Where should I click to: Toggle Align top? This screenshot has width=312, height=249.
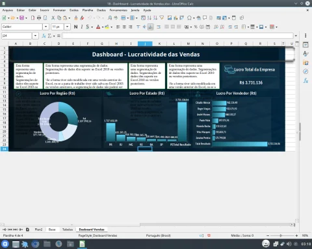click(x=138, y=27)
